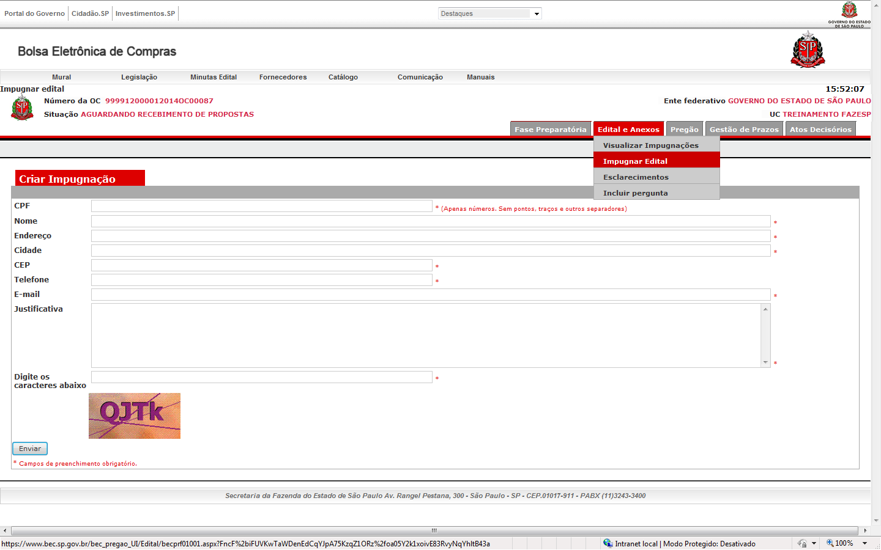Open the Destaques dropdown

[490, 13]
